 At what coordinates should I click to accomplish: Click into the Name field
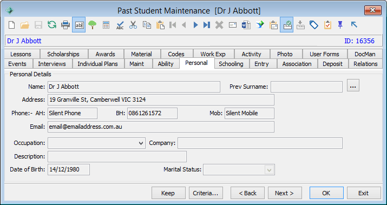pos(134,87)
